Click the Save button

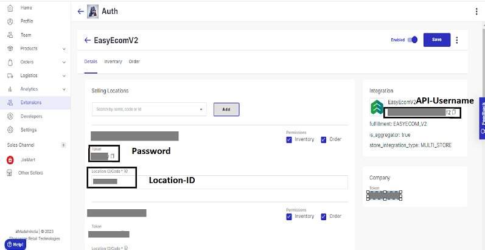437,40
